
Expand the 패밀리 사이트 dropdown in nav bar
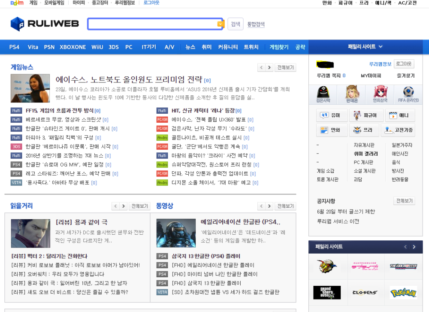pos(366,47)
